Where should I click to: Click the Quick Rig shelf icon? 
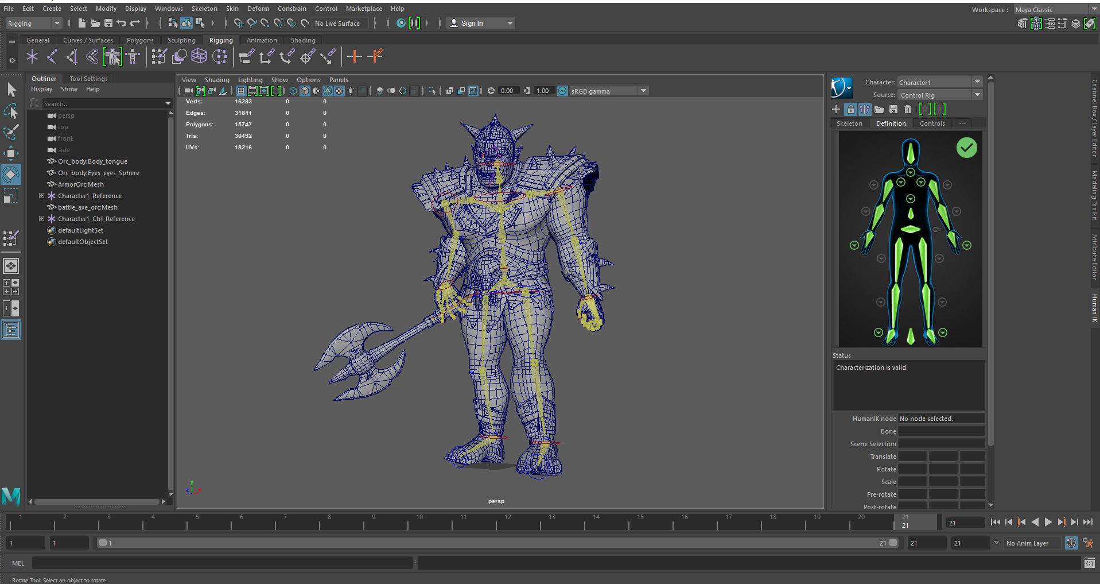coord(112,56)
